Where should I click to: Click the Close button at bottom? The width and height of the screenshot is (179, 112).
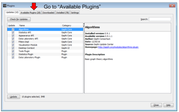156,105
